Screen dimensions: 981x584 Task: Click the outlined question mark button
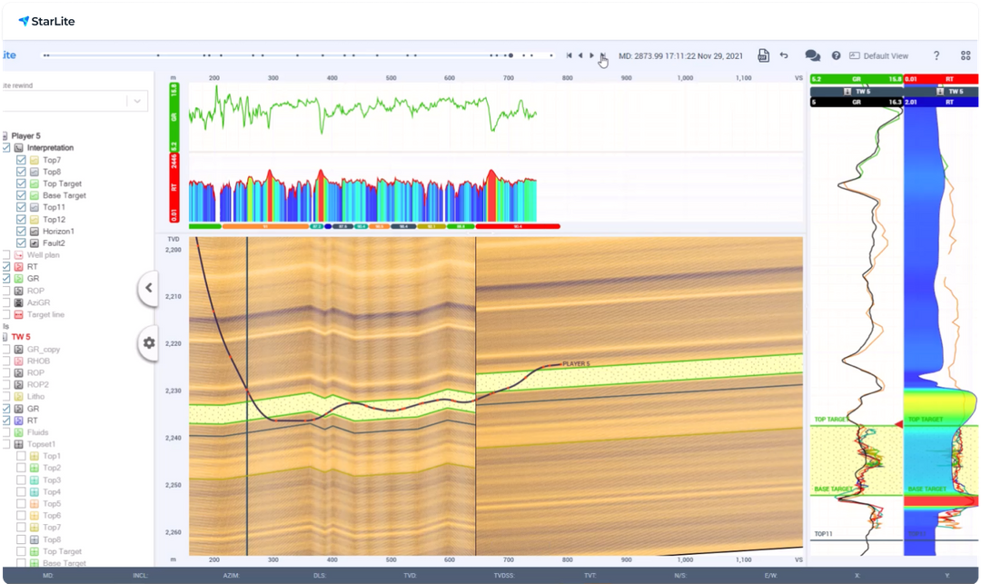[936, 55]
